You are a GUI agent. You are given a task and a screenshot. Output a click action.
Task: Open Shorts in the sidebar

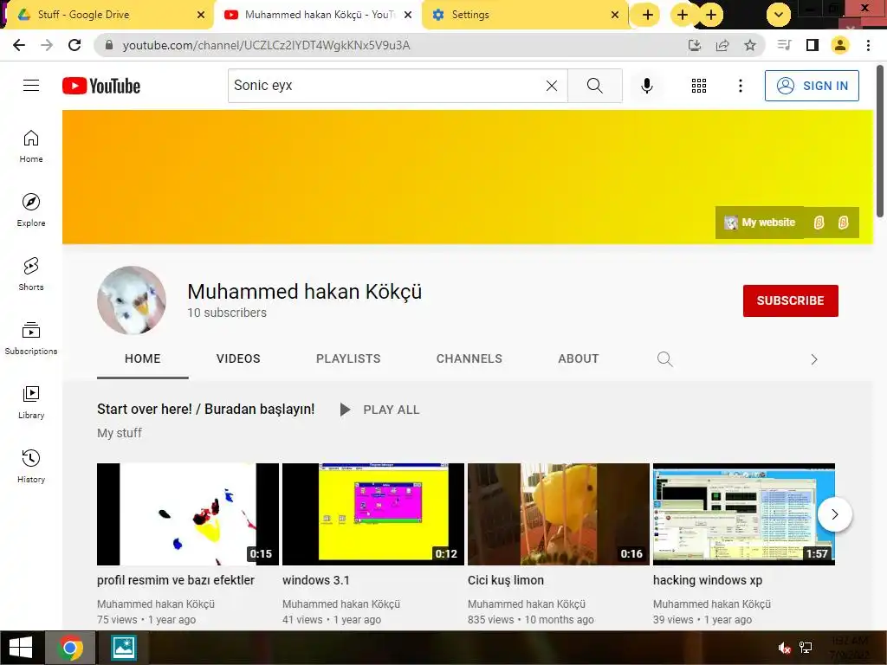tap(31, 274)
